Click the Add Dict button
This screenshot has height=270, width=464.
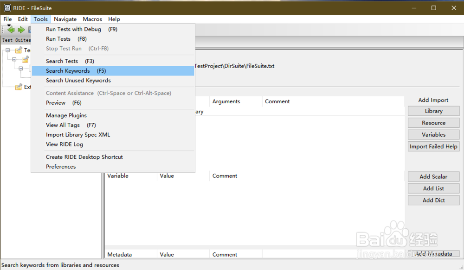pyautogui.click(x=433, y=200)
